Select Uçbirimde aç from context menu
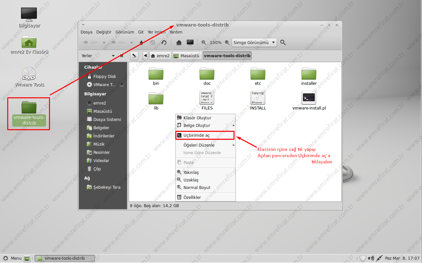This screenshot has height=263, width=422. click(196, 135)
